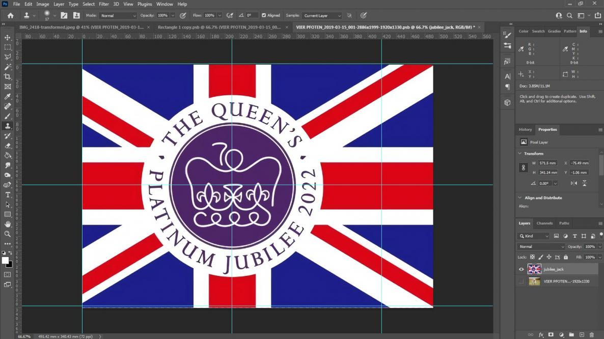
Task: Open the Layer menu
Action: [x=59, y=4]
